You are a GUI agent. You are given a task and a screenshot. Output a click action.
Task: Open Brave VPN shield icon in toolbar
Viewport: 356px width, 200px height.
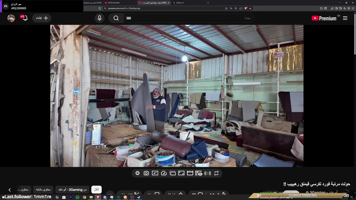[x=349, y=8]
